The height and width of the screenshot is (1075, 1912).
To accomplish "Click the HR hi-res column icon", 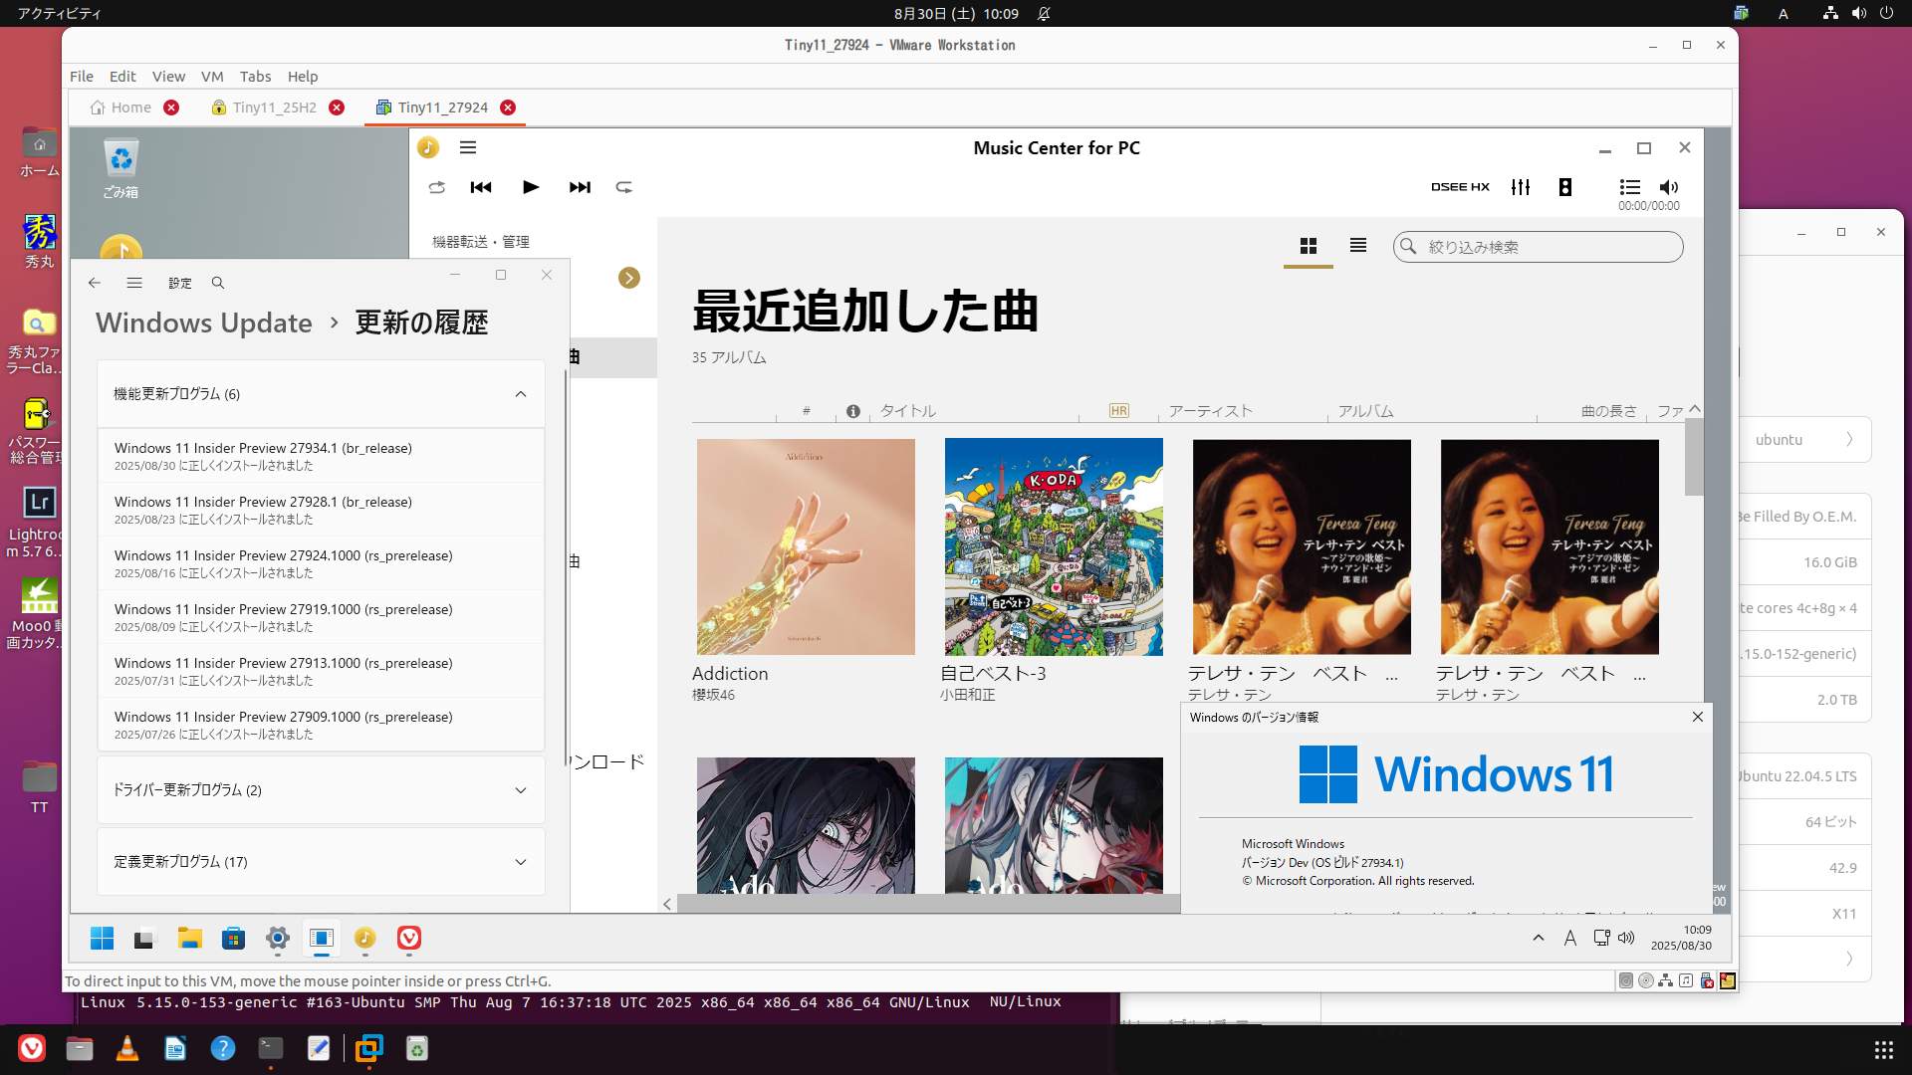I will tap(1119, 411).
